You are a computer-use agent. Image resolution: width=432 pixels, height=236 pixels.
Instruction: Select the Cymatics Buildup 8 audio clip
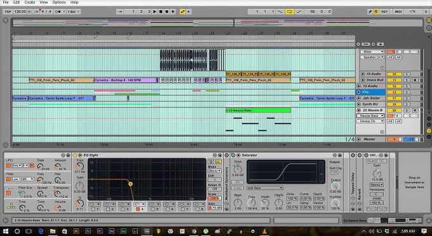(x=125, y=80)
